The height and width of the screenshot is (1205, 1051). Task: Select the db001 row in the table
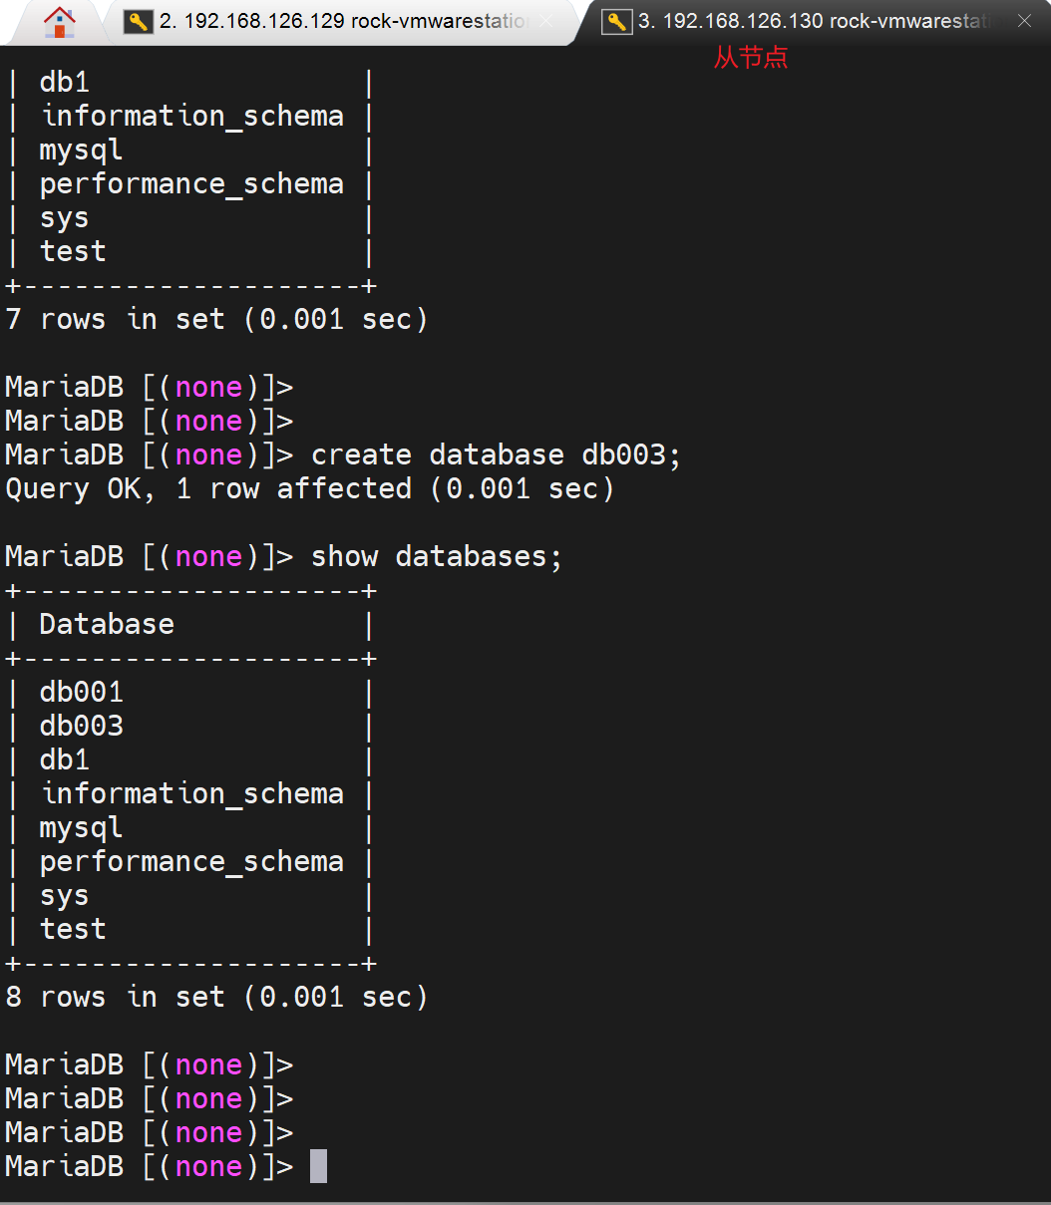82,692
